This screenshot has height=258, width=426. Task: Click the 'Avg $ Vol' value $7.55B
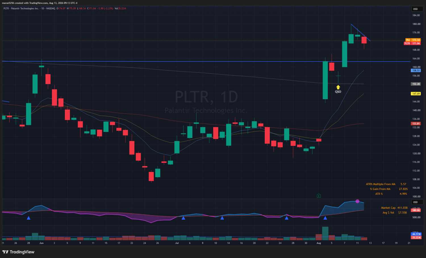click(x=402, y=213)
